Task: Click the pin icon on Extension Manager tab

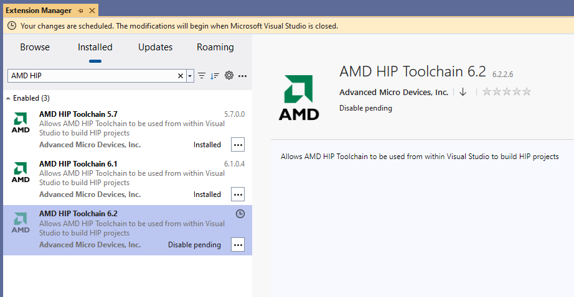Action: pyautogui.click(x=81, y=11)
